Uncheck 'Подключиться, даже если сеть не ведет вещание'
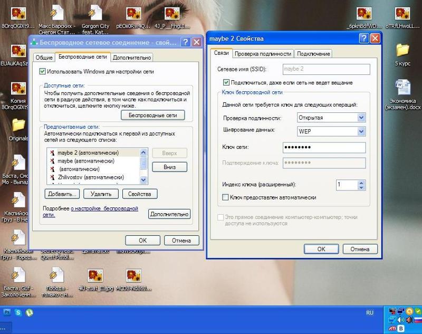The width and height of the screenshot is (422, 334). [x=226, y=82]
